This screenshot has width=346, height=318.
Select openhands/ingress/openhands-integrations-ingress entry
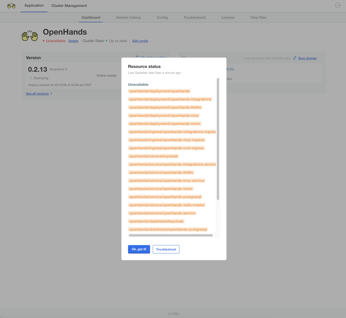tap(172, 132)
